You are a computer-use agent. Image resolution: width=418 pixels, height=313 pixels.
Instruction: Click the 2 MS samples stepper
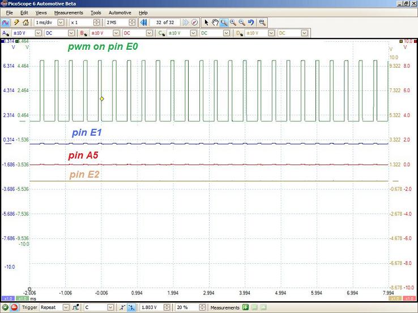[x=132, y=23]
